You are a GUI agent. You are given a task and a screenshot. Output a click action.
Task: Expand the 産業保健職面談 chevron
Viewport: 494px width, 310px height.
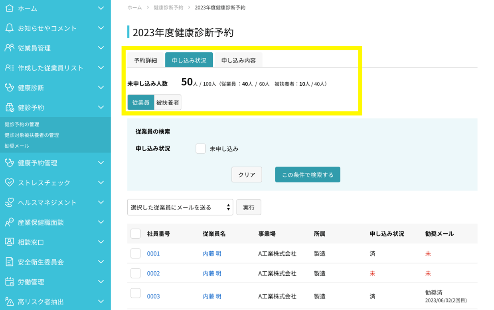[101, 222]
